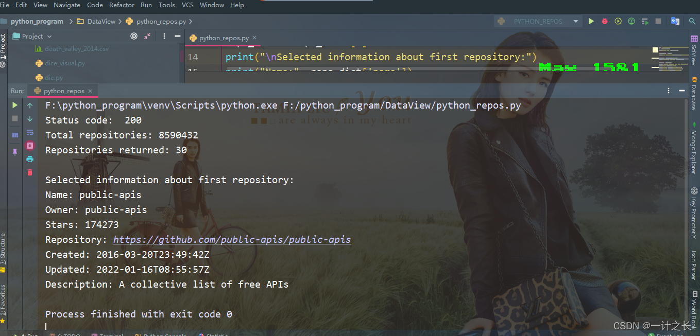Toggle soft-wrap in the Run console
700x336 pixels.
coord(30,132)
